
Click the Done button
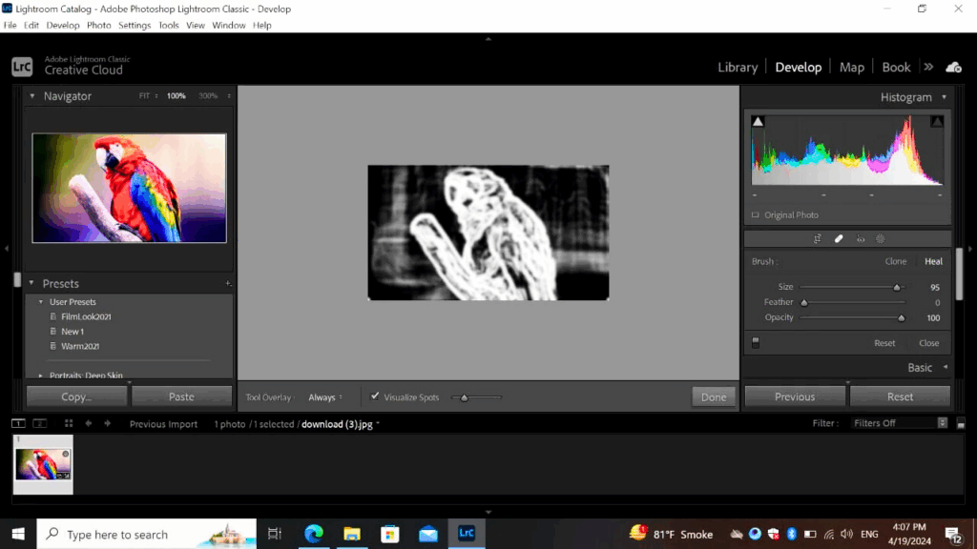coord(714,397)
